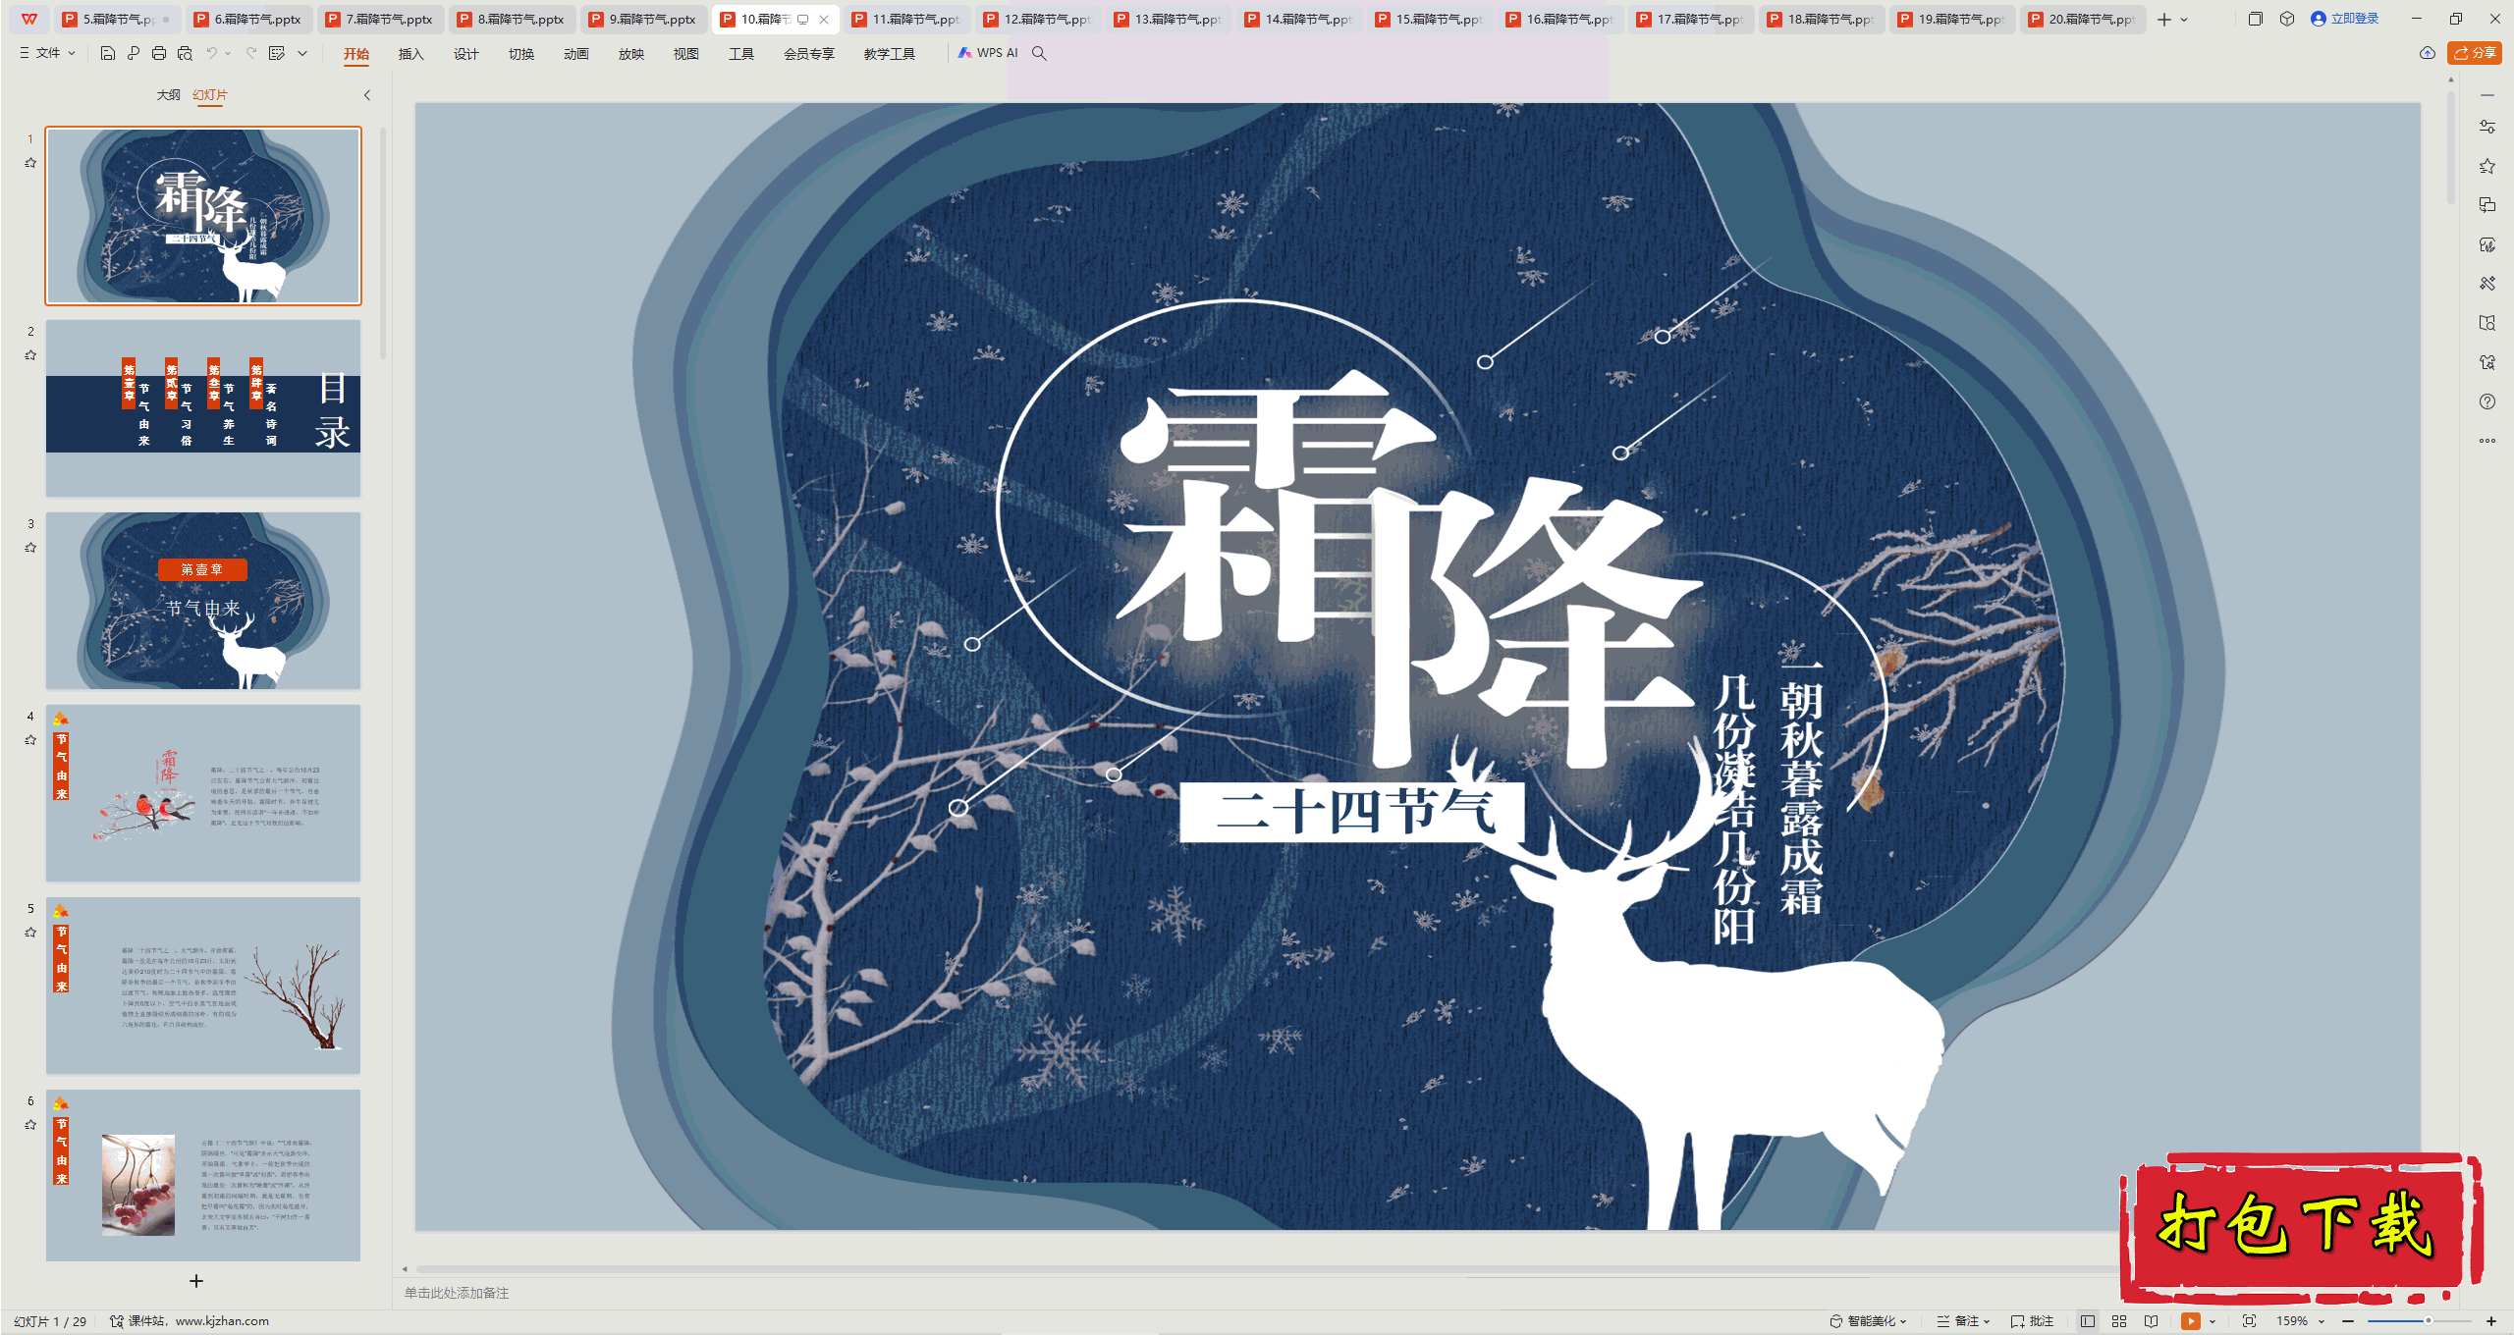Toggle normal view in status bar
The width and height of the screenshot is (2514, 1335).
coord(2088,1321)
